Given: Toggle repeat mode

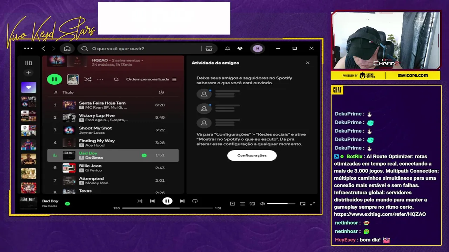Looking at the screenshot, I should (x=195, y=201).
